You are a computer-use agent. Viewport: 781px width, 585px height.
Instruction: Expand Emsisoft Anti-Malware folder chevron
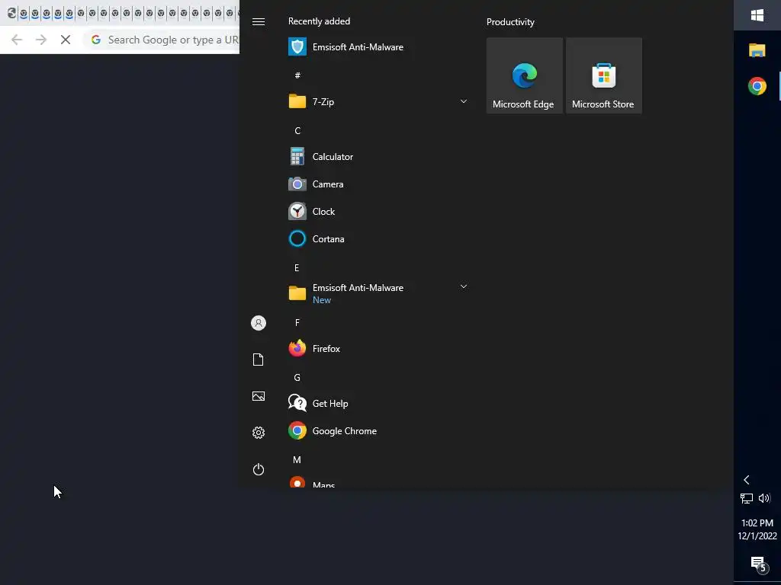(x=463, y=286)
